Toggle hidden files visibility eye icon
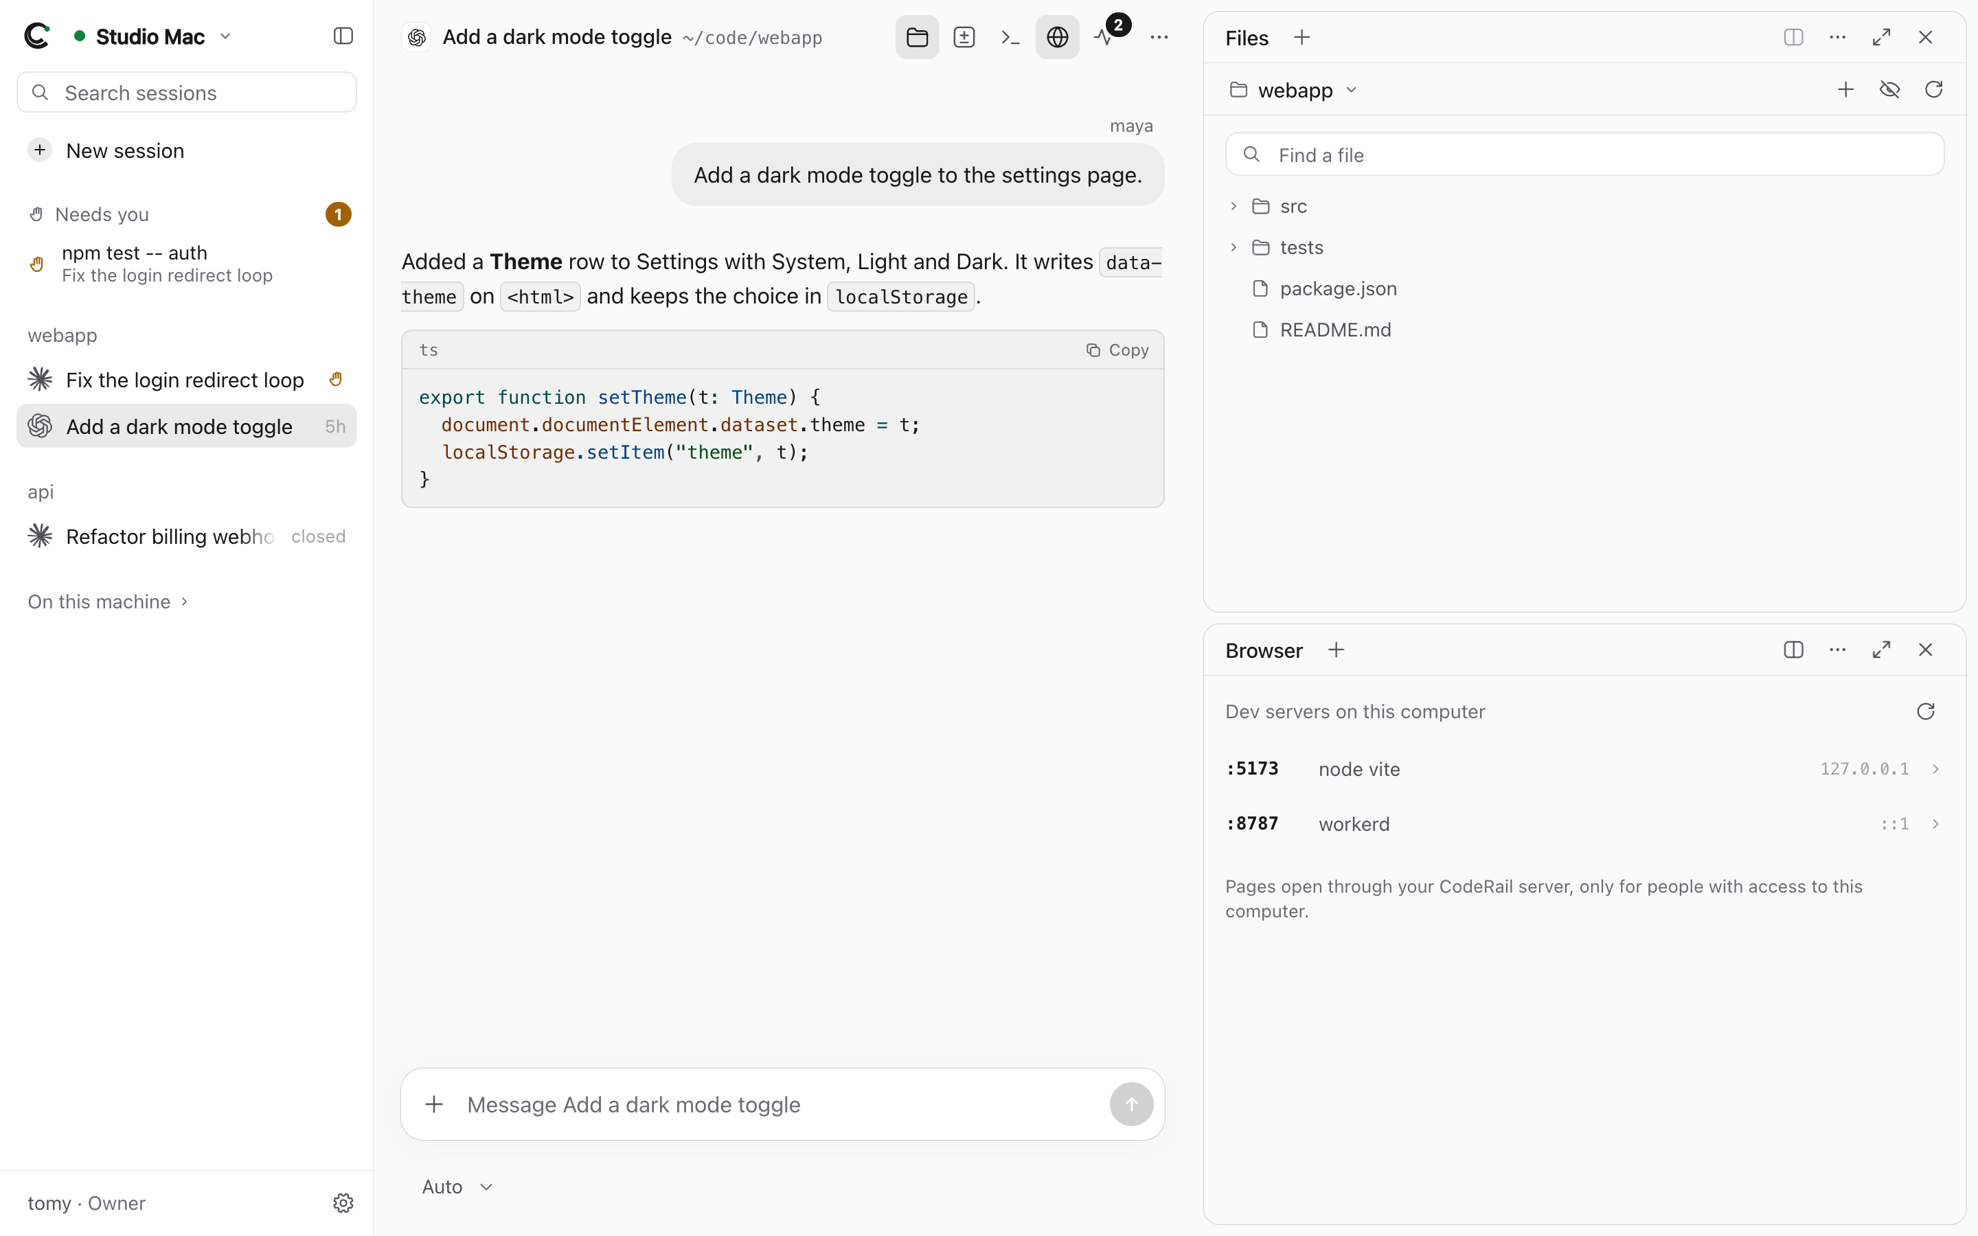This screenshot has height=1236, width=1978. point(1889,89)
